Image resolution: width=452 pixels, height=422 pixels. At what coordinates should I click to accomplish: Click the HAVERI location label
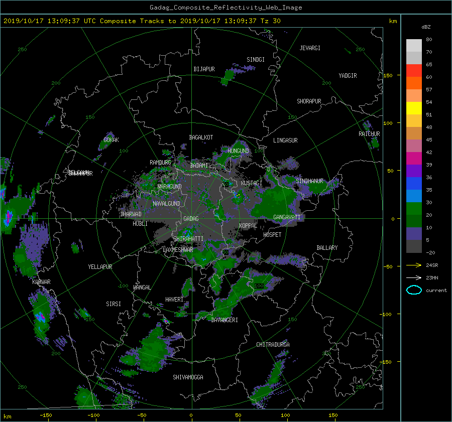[x=174, y=300]
